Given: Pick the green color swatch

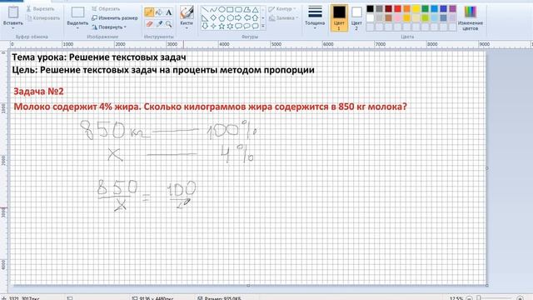Looking at the screenshot, I should point(426,8).
